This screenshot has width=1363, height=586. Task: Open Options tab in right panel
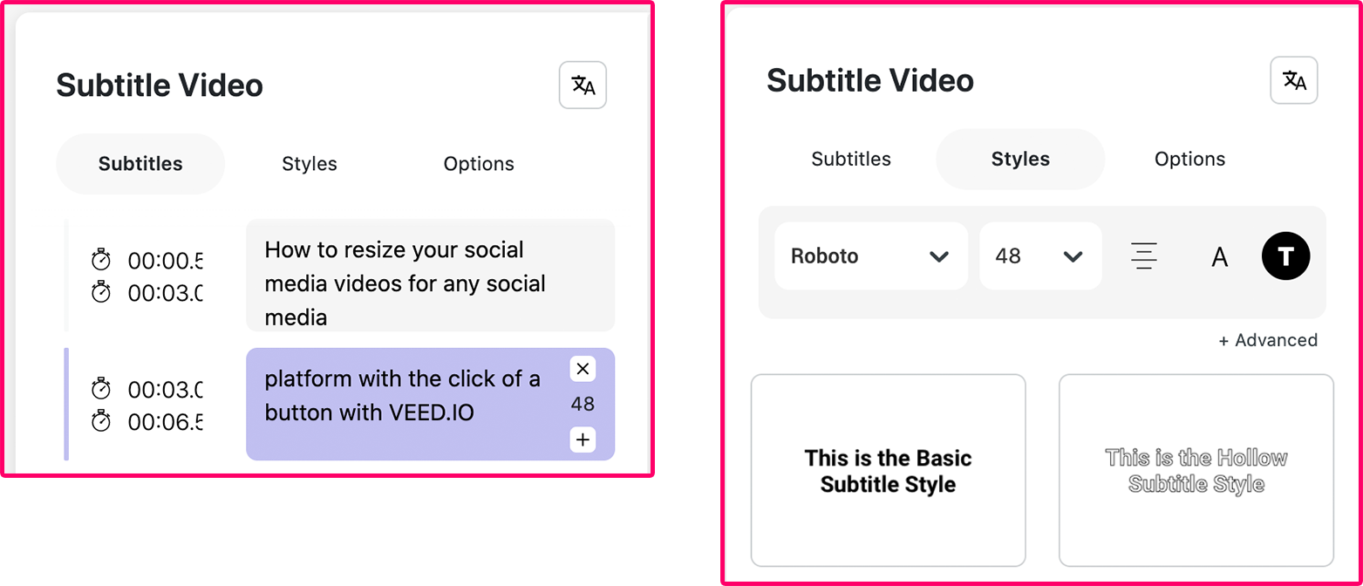[1190, 159]
